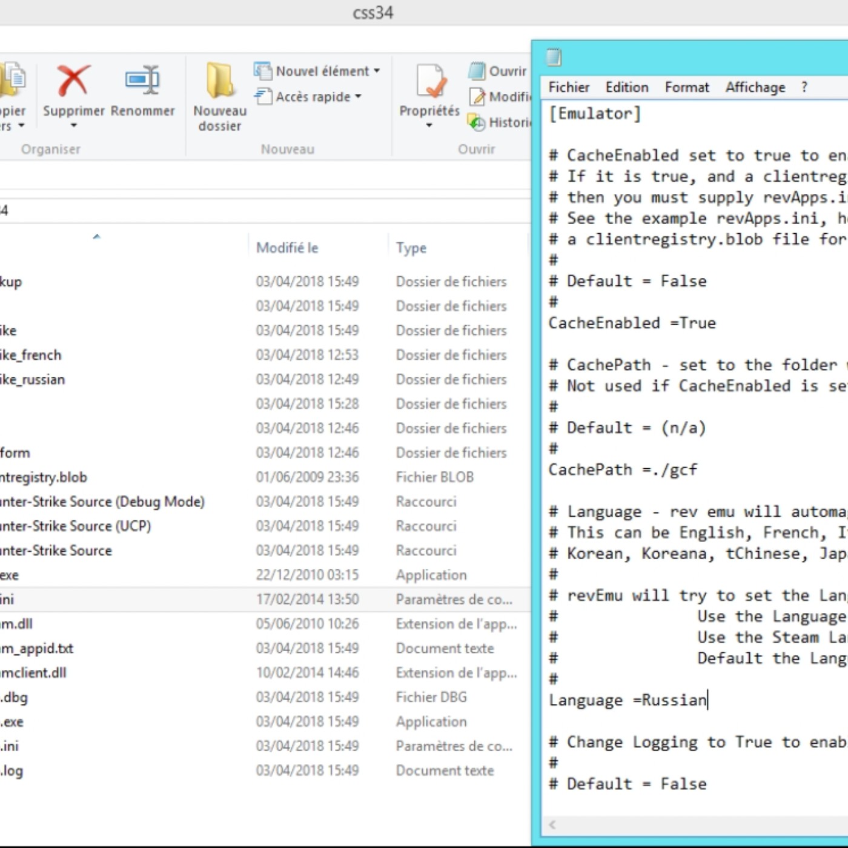Select Counter-Strike Source (Debug Mode) shortcut

264,502
